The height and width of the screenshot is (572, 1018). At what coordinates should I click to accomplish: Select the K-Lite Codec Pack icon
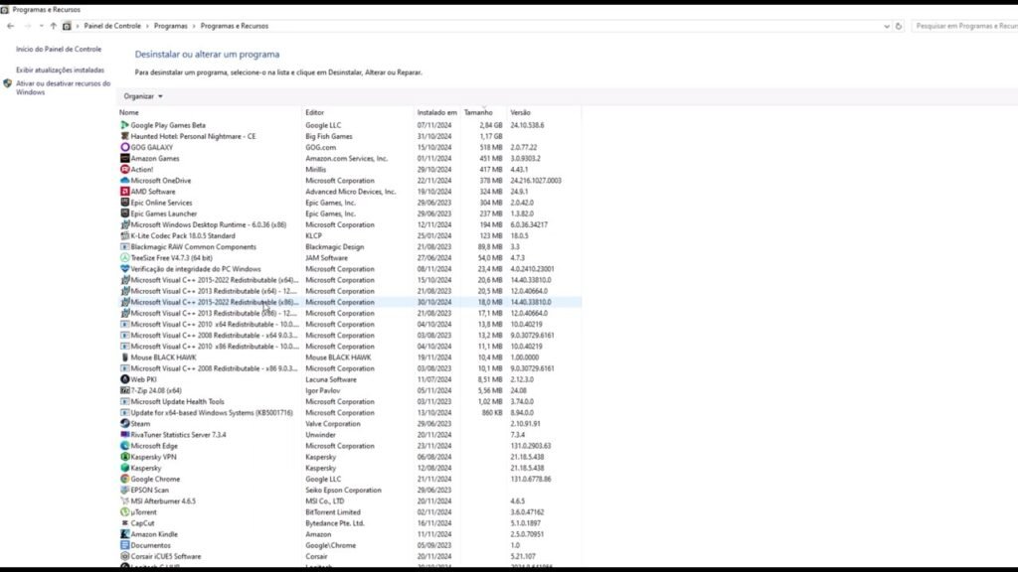tap(124, 235)
